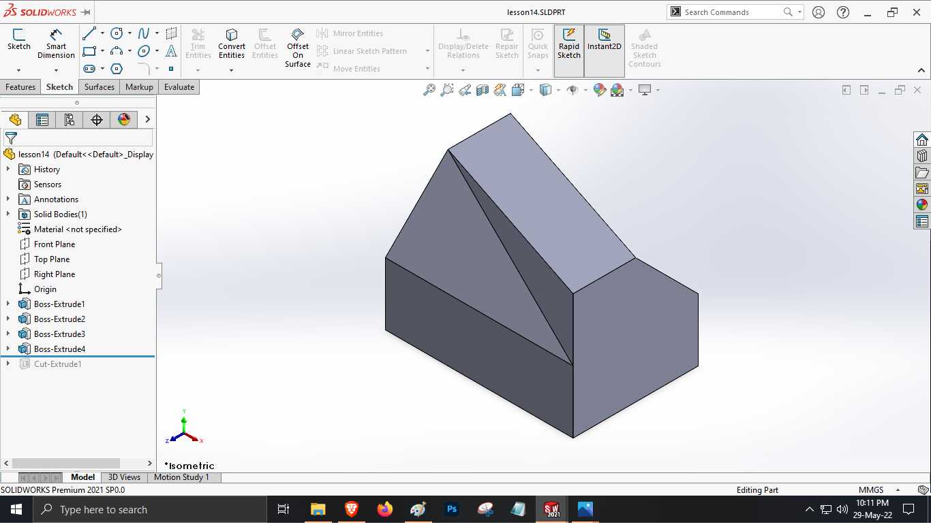Click the Offset On Surface button
The image size is (931, 531).
click(x=298, y=48)
